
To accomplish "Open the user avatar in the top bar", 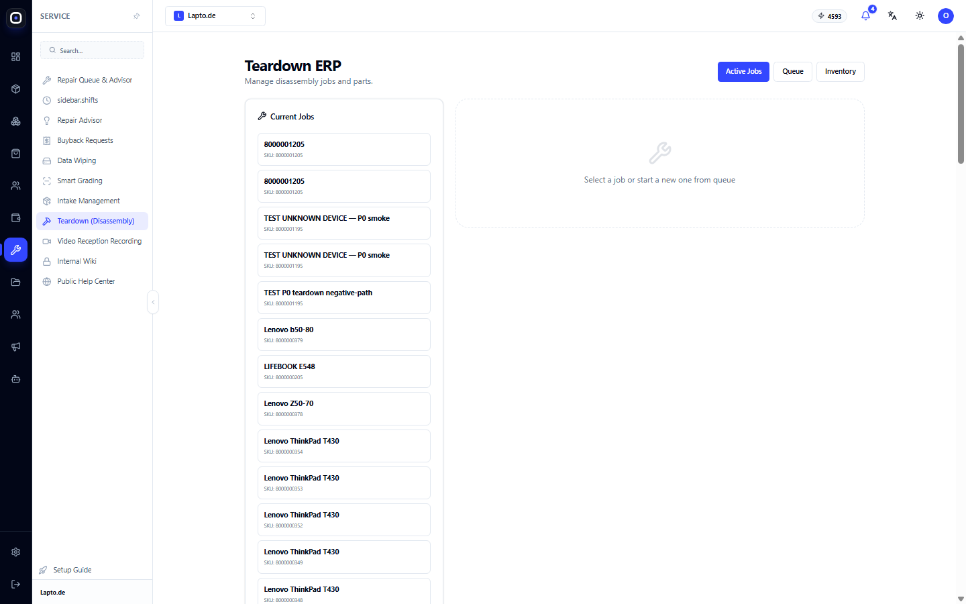I will click(x=946, y=16).
